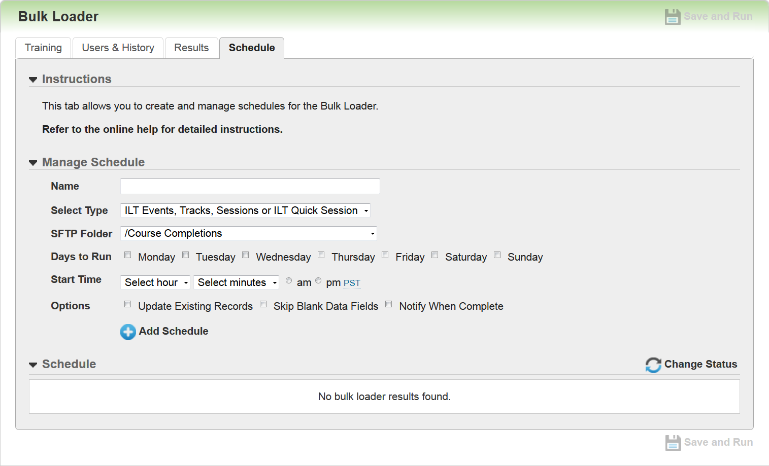This screenshot has height=466, width=769.
Task: Open the Select Type dropdown
Action: tap(245, 210)
